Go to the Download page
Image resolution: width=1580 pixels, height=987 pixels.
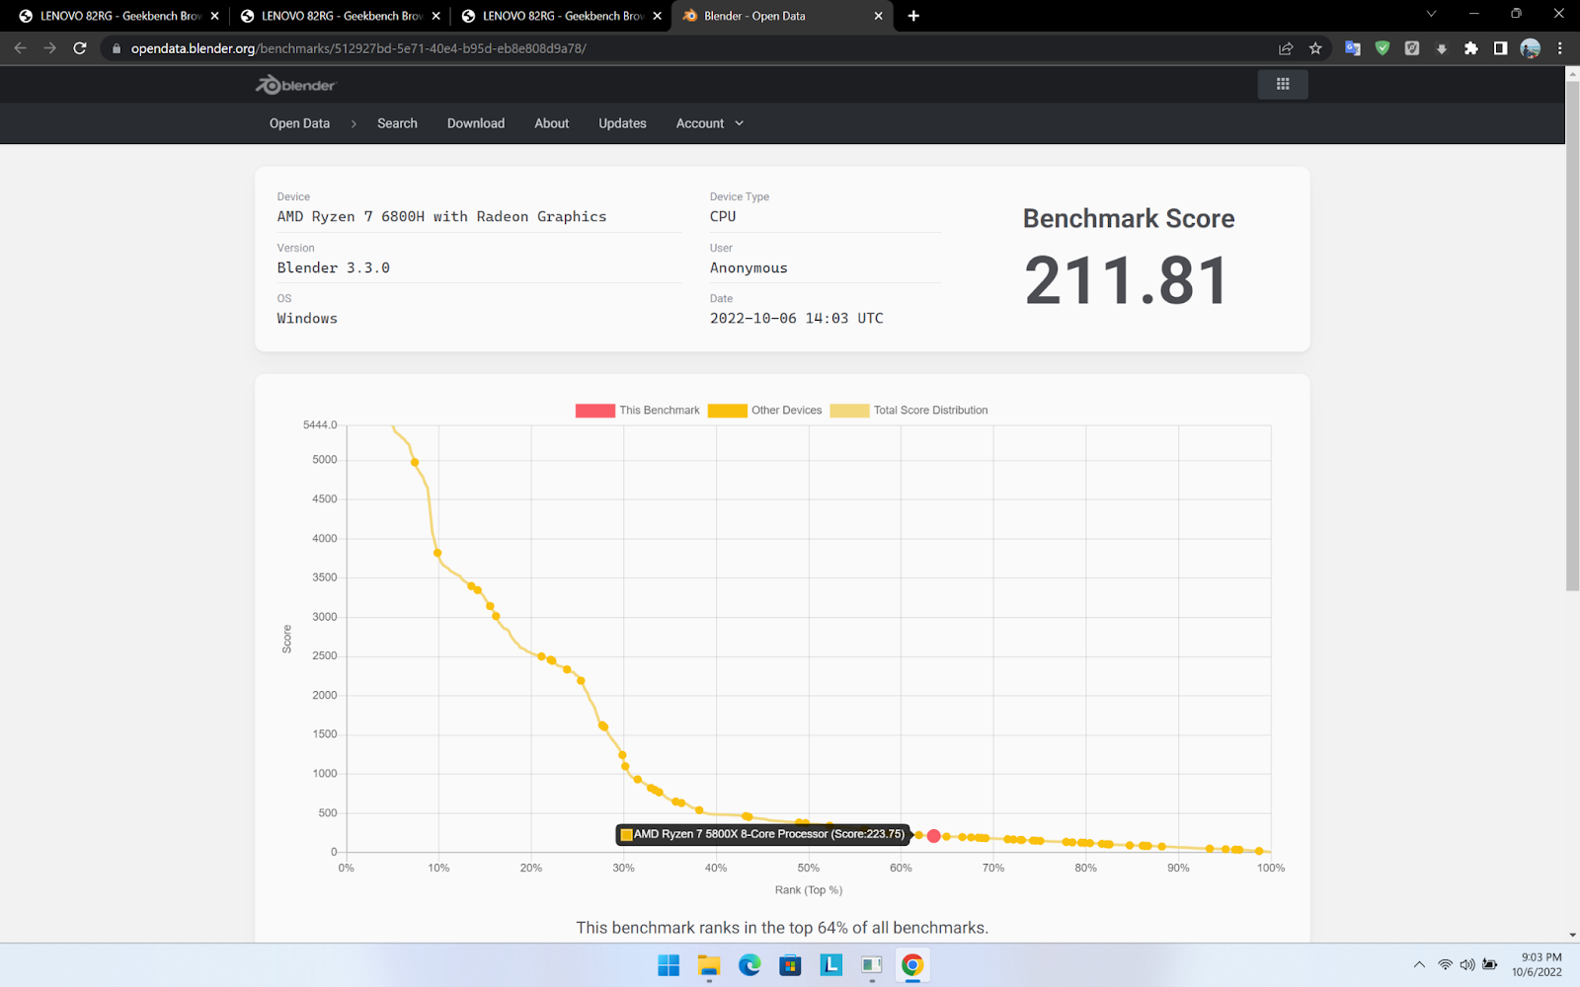[x=476, y=123]
